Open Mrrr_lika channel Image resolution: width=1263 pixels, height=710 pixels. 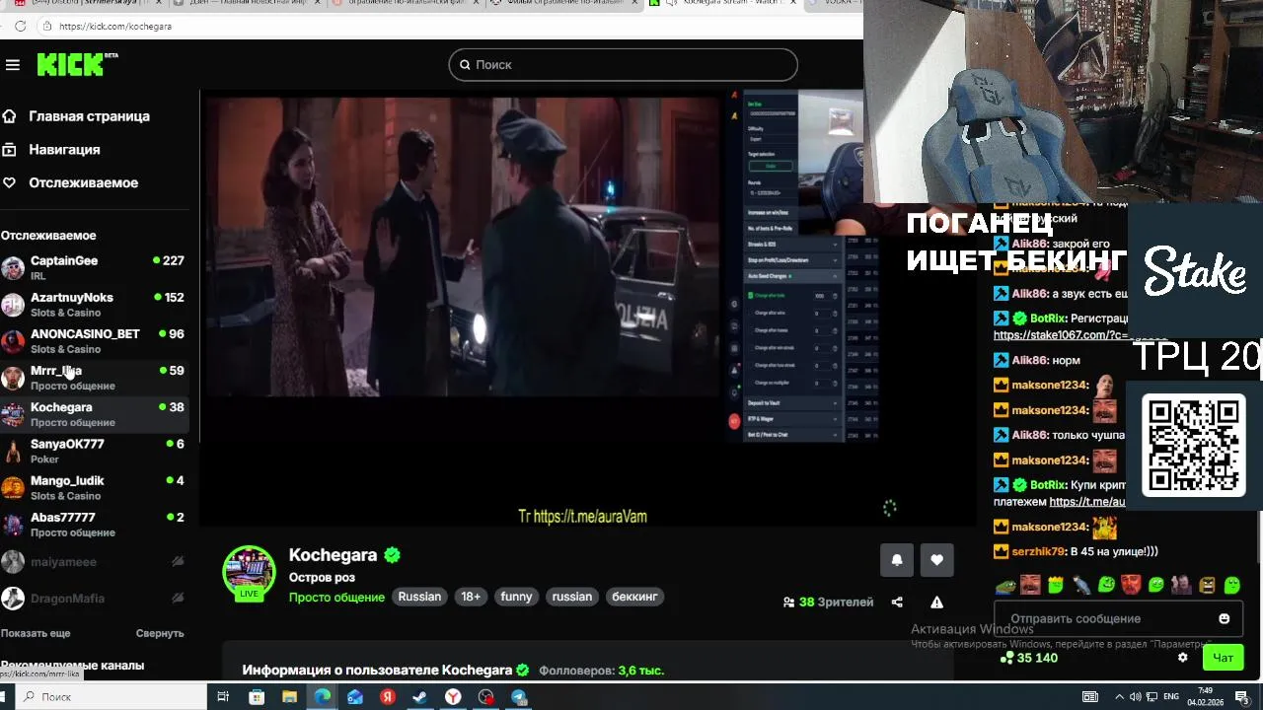tap(95, 377)
